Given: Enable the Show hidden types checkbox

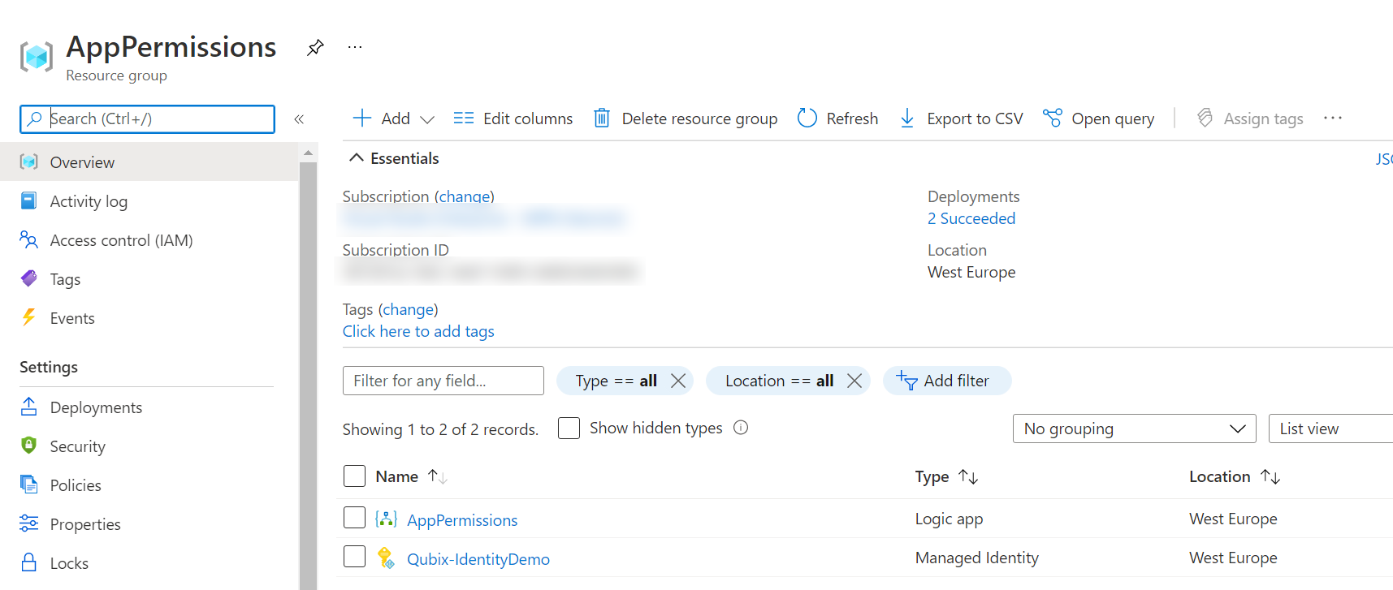Looking at the screenshot, I should (x=569, y=429).
